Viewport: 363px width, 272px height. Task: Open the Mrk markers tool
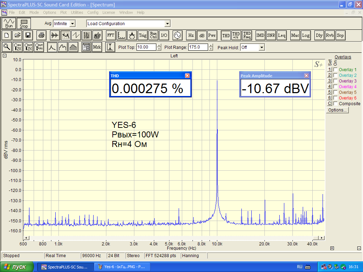point(97,47)
